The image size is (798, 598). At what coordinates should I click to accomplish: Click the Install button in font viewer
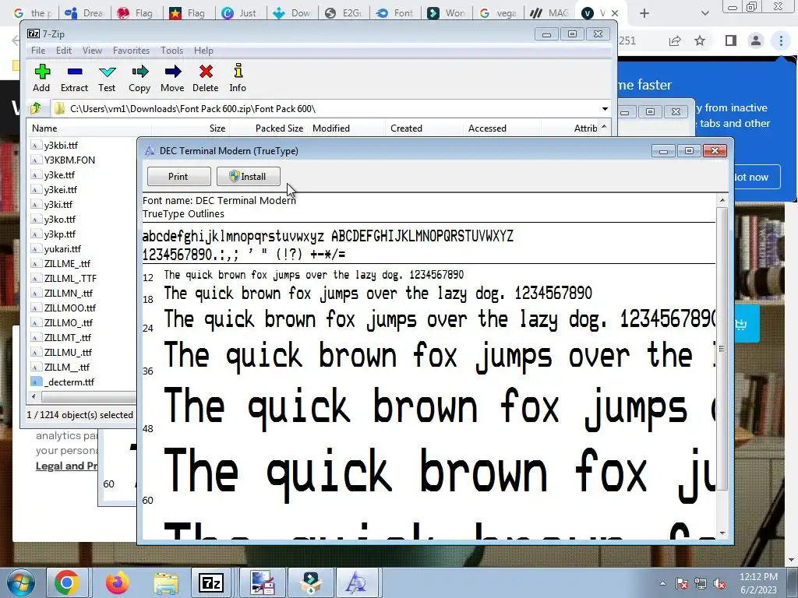click(x=249, y=177)
